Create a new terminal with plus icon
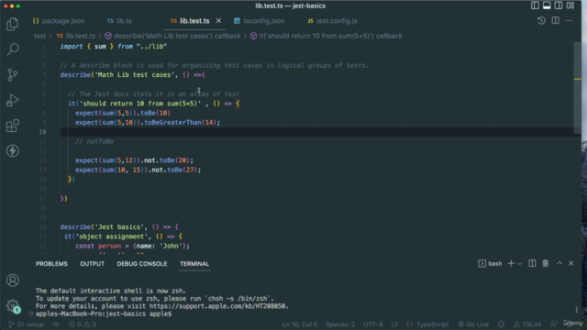Image resolution: width=587 pixels, height=330 pixels. [x=511, y=263]
